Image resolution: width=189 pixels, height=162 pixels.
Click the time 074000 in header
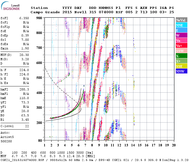[106, 12]
